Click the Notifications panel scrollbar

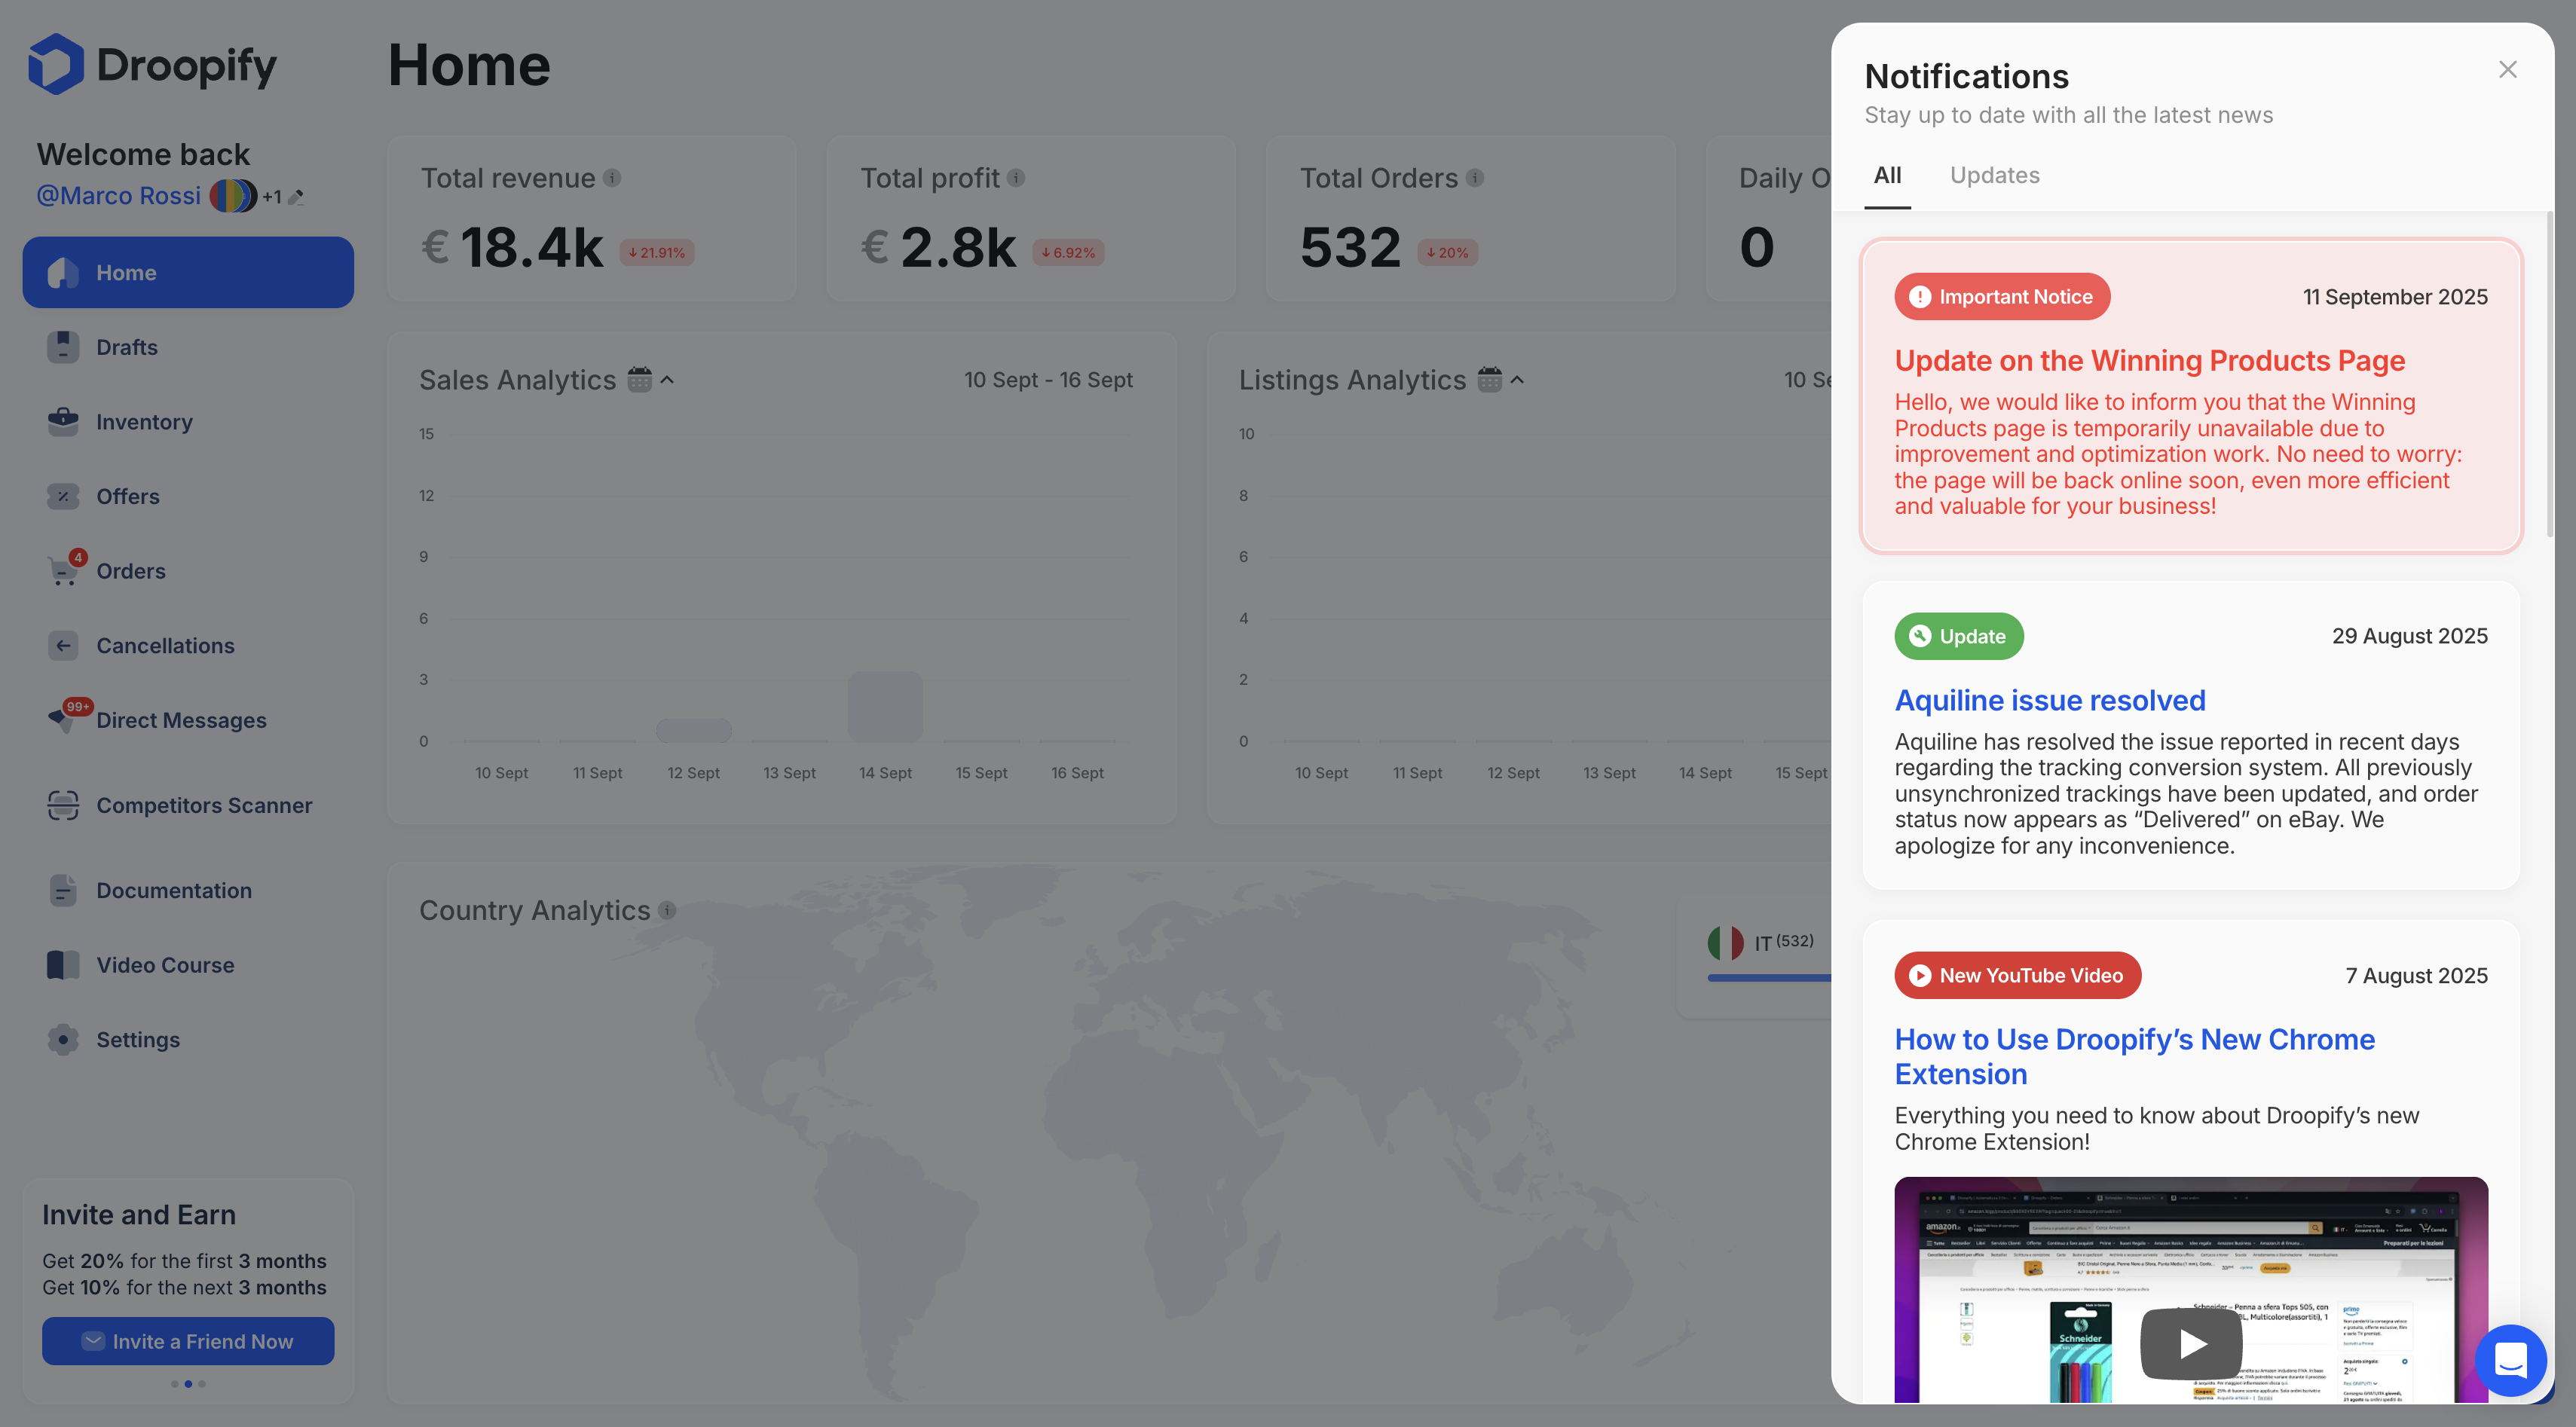[2549, 375]
